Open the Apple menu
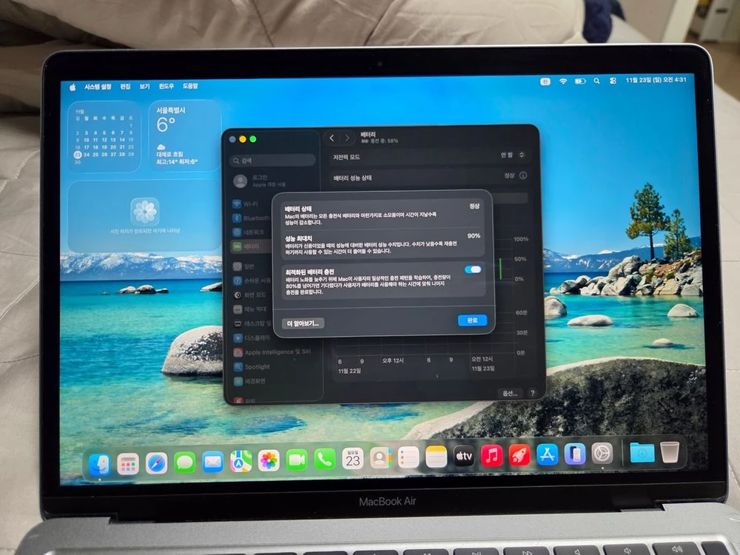Image resolution: width=740 pixels, height=555 pixels. tap(73, 87)
